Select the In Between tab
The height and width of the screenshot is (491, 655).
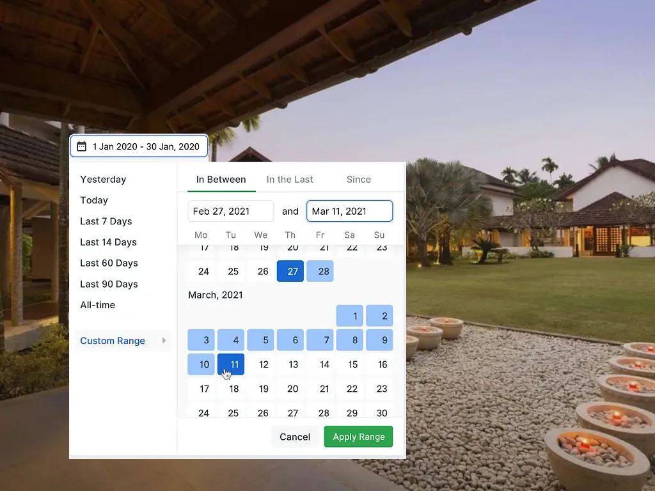[x=221, y=180]
